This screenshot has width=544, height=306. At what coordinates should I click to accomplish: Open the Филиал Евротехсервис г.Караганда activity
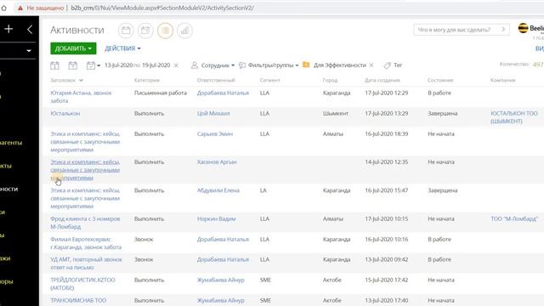pos(86,243)
